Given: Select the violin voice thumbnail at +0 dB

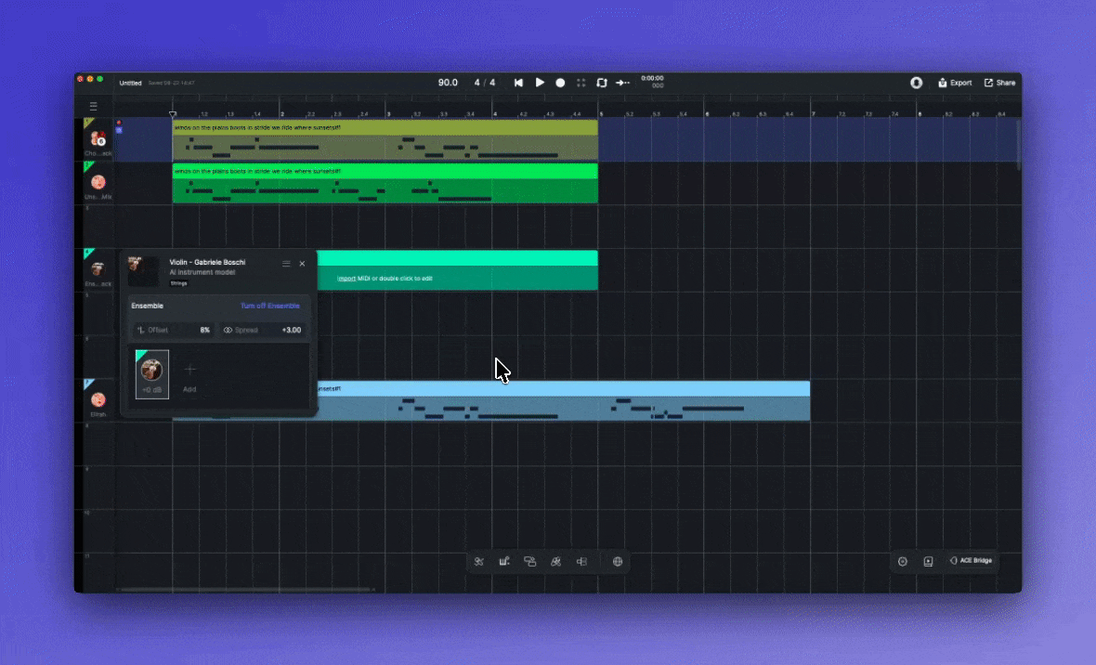Looking at the screenshot, I should pyautogui.click(x=151, y=372).
